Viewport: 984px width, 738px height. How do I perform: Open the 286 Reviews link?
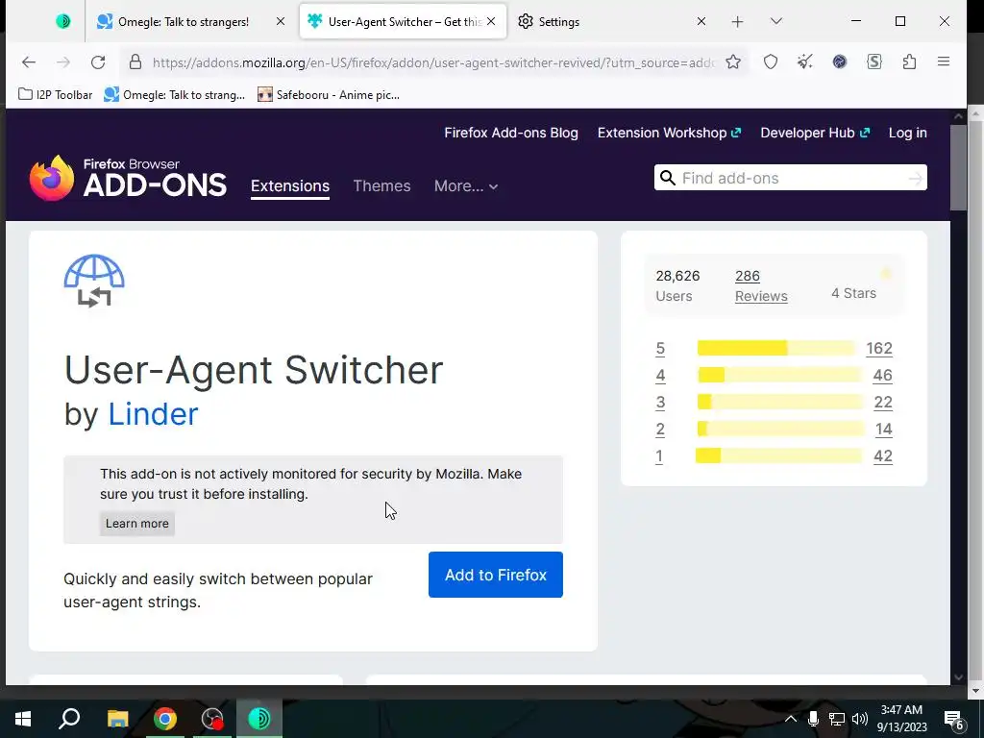point(761,285)
